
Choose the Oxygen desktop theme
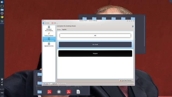pos(95,53)
